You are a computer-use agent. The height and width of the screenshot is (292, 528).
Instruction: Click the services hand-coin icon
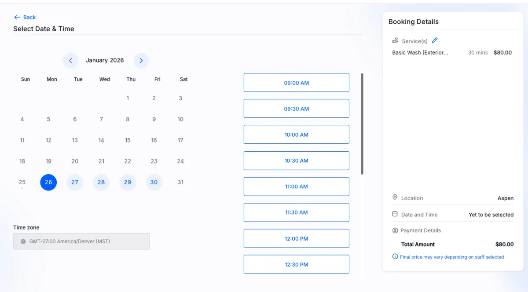click(x=395, y=40)
